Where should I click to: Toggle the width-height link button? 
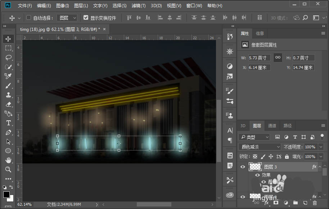click(x=278, y=57)
